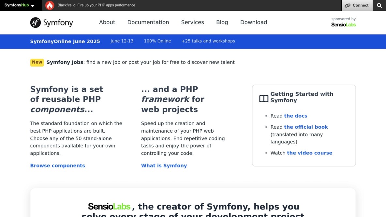Image resolution: width=386 pixels, height=217 pixels.
Task: Open the Download page
Action: click(254, 22)
